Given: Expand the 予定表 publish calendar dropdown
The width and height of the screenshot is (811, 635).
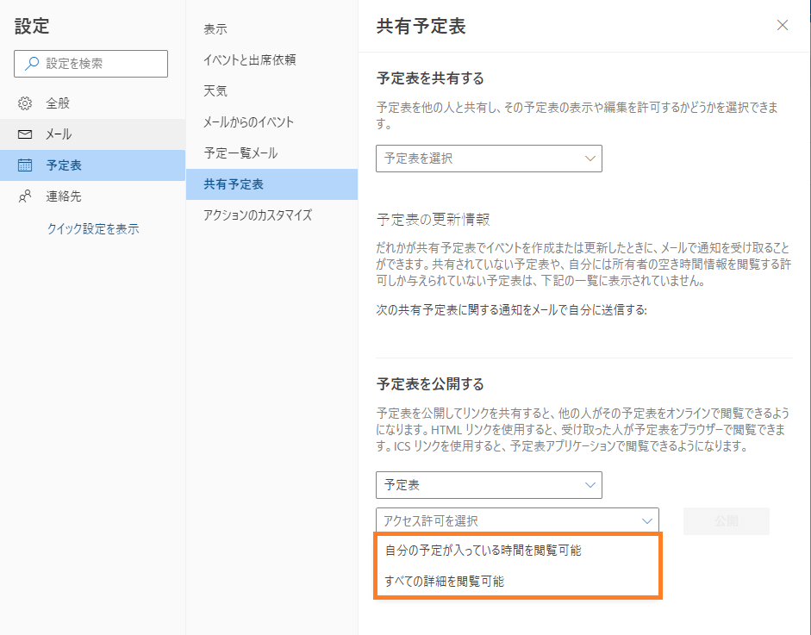Looking at the screenshot, I should 489,485.
